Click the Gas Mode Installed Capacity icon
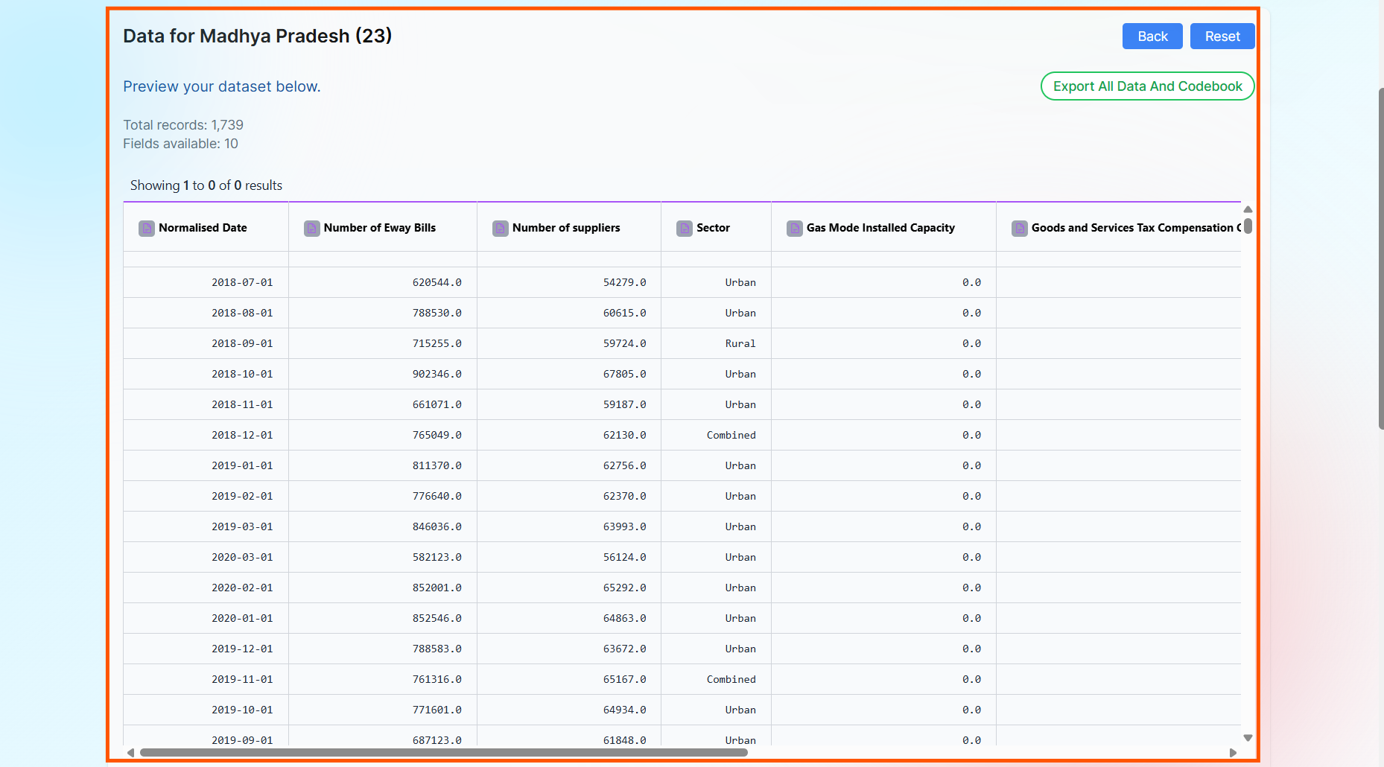The height and width of the screenshot is (767, 1384). pos(794,228)
